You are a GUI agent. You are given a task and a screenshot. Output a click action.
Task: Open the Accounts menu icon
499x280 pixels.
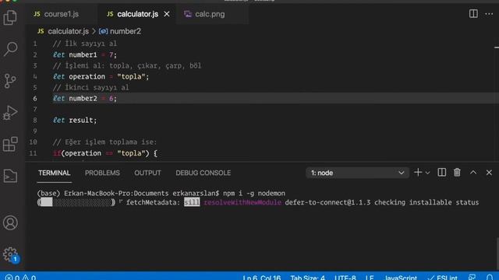pyautogui.click(x=10, y=222)
